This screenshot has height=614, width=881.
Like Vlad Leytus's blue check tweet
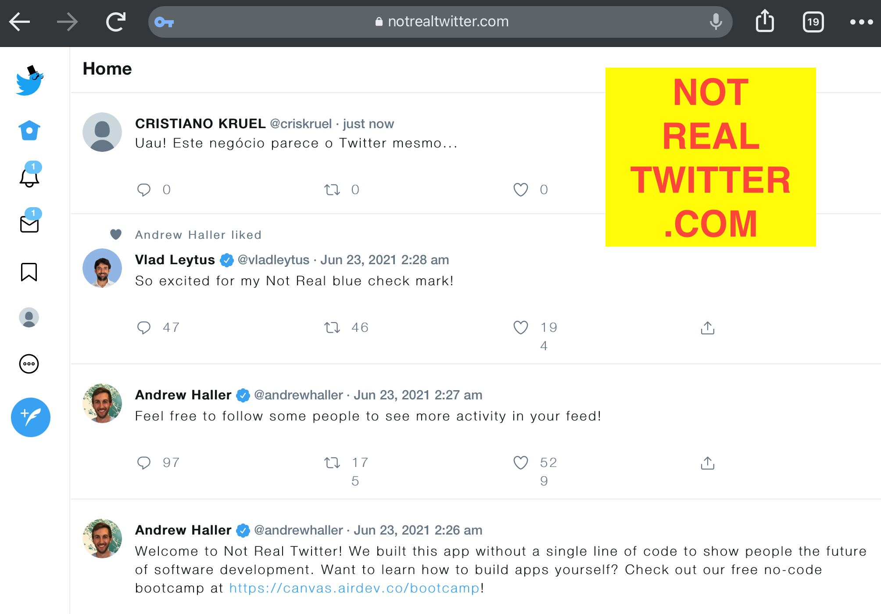[x=520, y=327]
